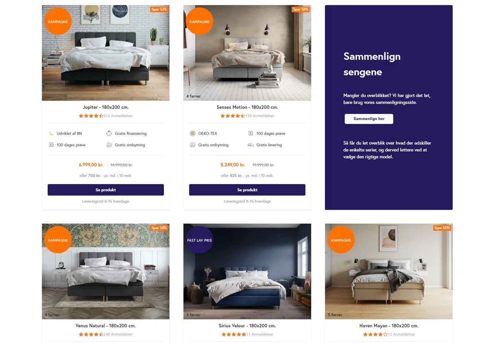494x343 pixels.
Task: Click the OEKO-TEX badge icon
Action: click(x=192, y=134)
